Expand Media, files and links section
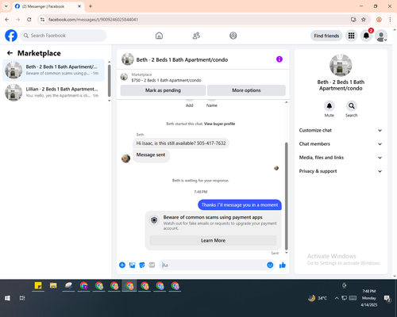This screenshot has width=397, height=317. (x=341, y=158)
